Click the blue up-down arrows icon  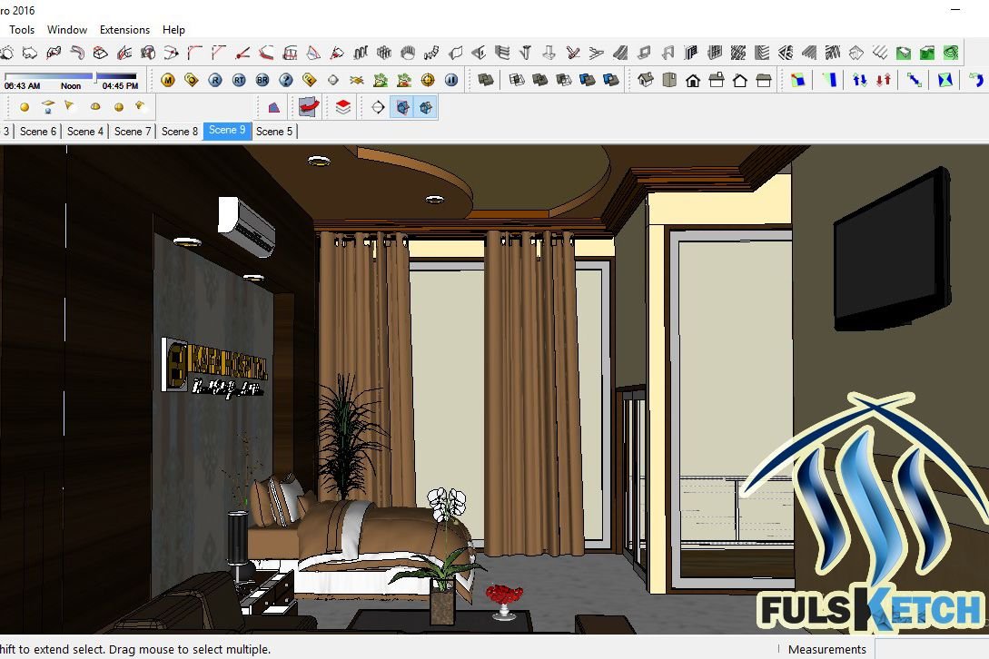point(859,80)
